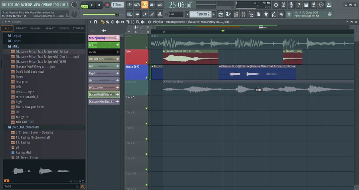Open the tempo tapper icon
The width and height of the screenshot is (359, 190).
pos(274,14)
